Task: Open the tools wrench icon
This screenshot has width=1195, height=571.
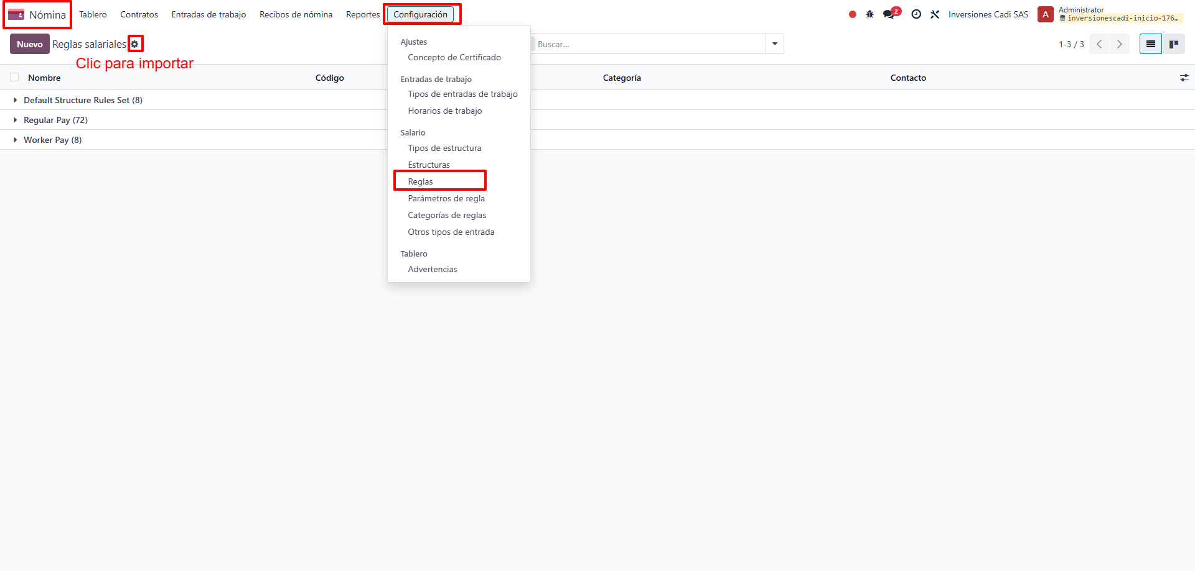Action: click(935, 14)
